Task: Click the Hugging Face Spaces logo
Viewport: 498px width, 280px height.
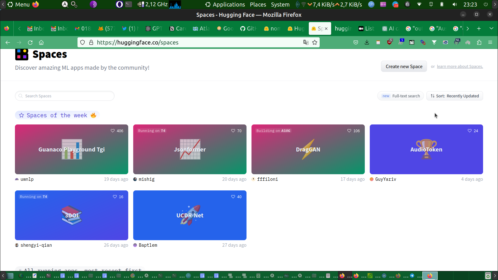Action: coord(22,54)
